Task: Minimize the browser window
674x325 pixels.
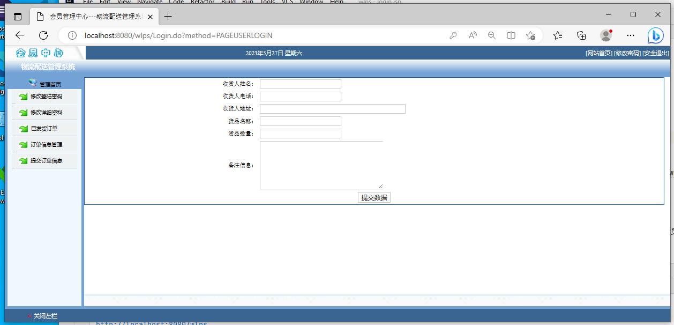Action: click(x=609, y=14)
